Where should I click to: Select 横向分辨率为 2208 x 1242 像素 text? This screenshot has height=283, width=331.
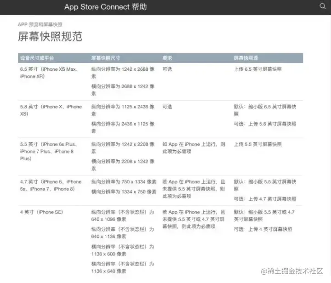click(123, 165)
